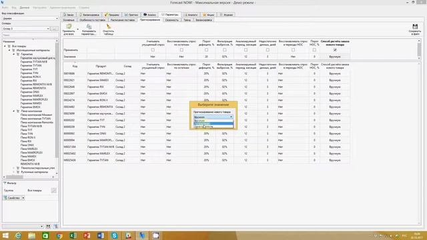Viewport: 427px width, 240px height.
Task: Open Skype from the taskbar
Action: click(x=114, y=235)
